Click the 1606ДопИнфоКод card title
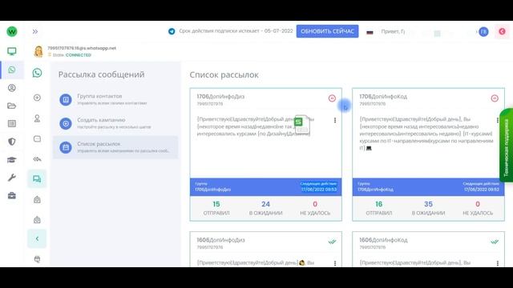 pos(383,240)
